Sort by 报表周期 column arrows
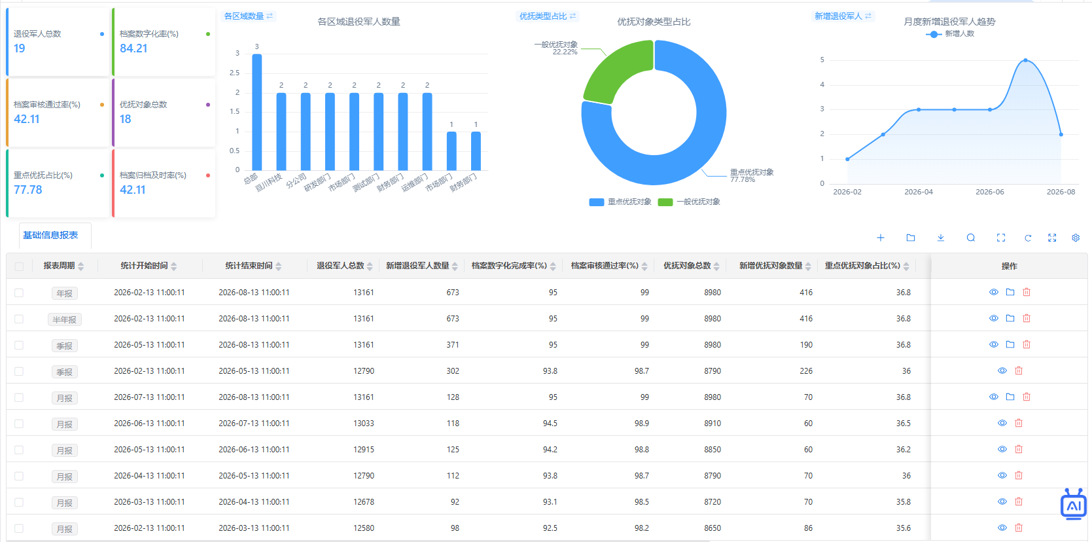 (81, 266)
